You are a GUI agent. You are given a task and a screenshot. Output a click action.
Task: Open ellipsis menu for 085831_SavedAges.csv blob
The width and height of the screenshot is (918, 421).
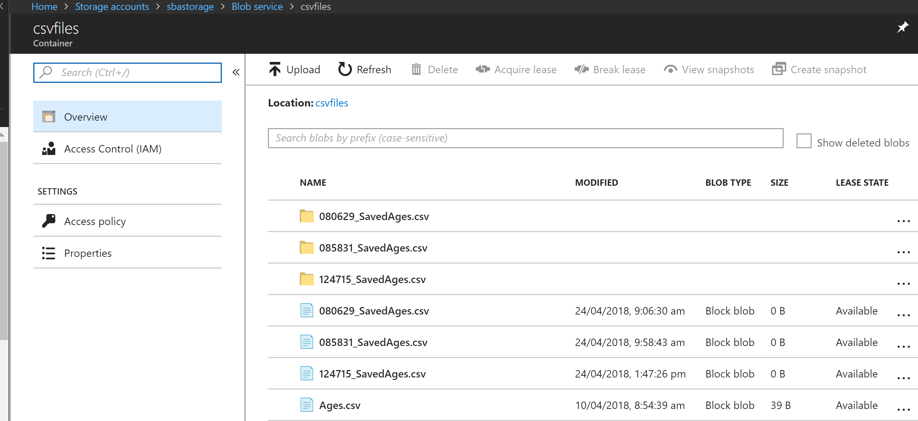tap(903, 347)
